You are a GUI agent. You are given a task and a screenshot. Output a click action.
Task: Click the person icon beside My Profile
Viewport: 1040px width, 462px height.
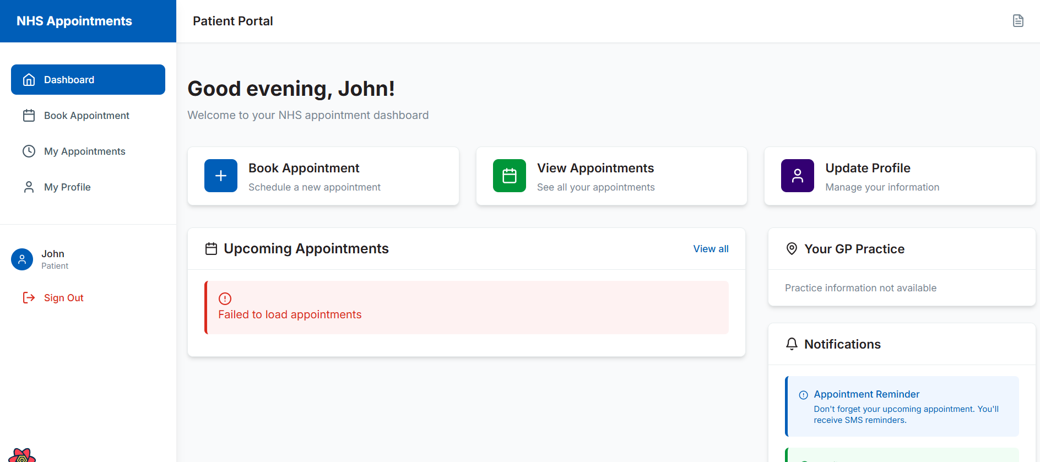pos(29,187)
